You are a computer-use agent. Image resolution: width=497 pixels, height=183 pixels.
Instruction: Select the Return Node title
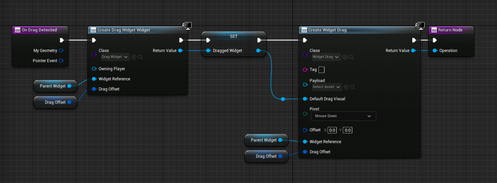click(x=450, y=30)
